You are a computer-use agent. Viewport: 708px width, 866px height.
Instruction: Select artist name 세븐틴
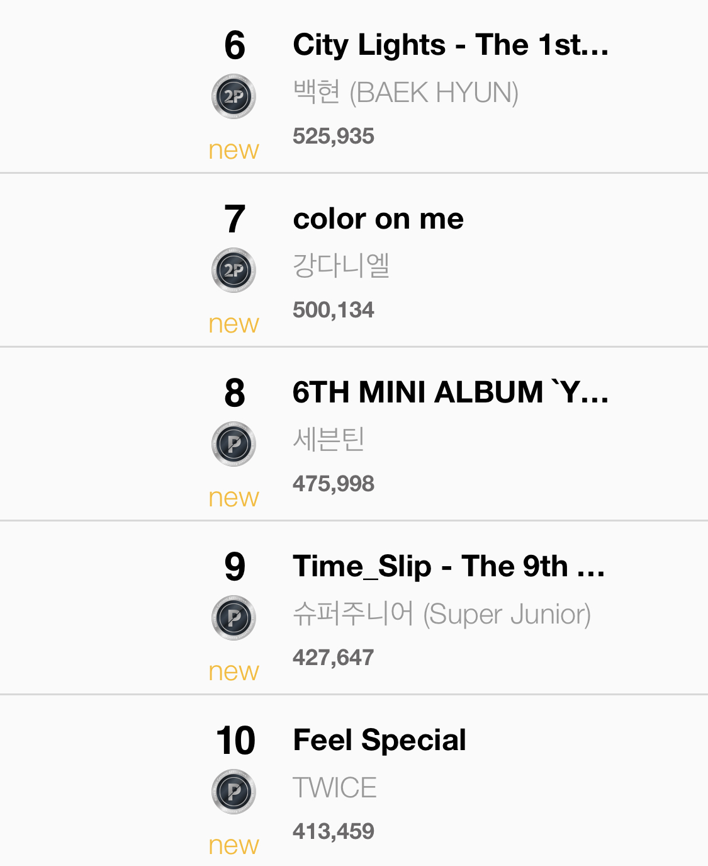point(329,440)
